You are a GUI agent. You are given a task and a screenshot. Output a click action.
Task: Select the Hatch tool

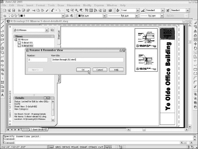click(2, 82)
